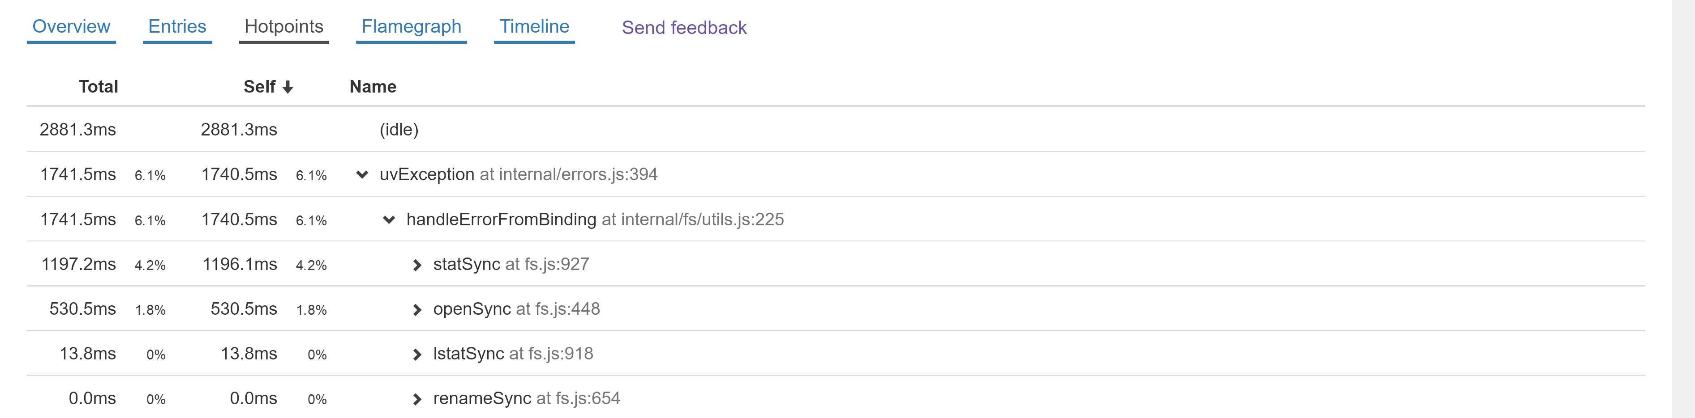Open the Flamegraph tab

[x=411, y=27]
